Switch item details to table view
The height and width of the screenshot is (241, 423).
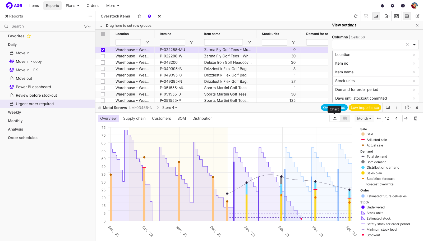click(x=345, y=118)
